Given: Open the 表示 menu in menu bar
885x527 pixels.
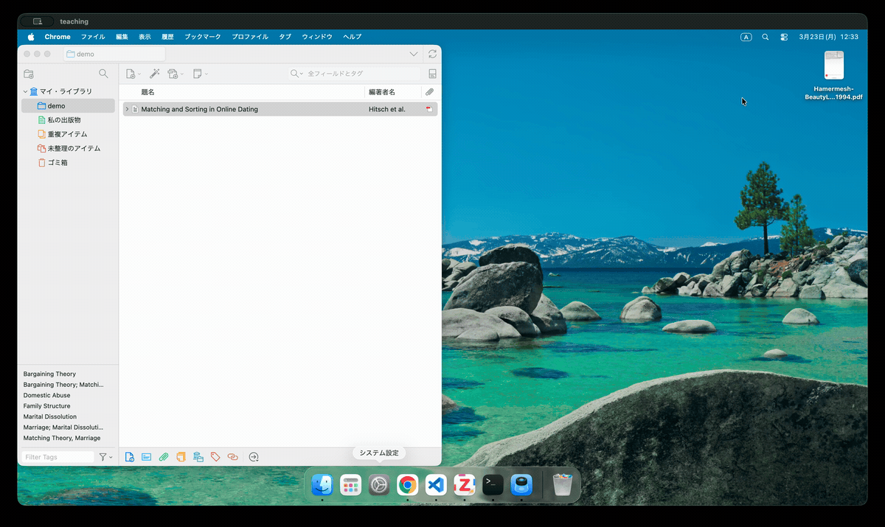Looking at the screenshot, I should click(145, 37).
